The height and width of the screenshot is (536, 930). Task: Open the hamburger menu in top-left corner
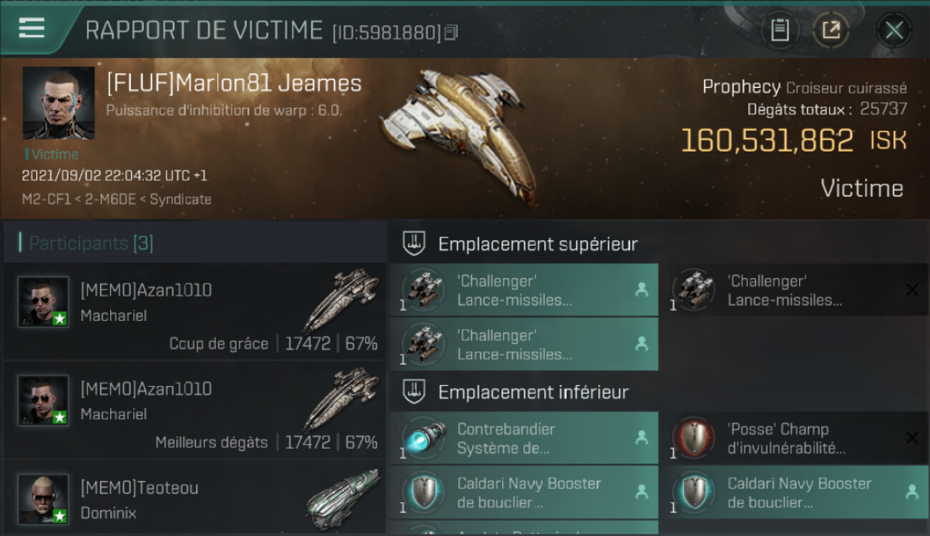click(x=31, y=28)
